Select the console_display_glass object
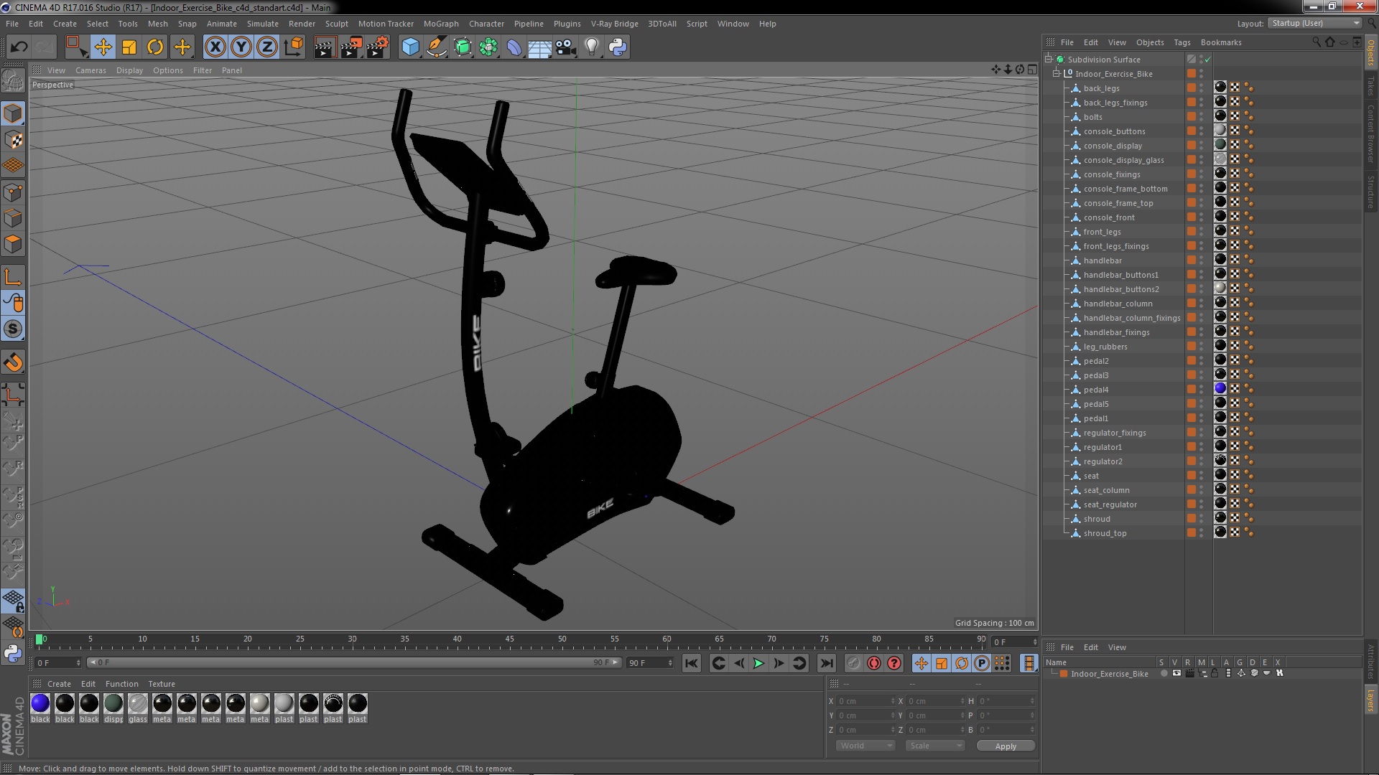Viewport: 1379px width, 775px height. coord(1124,160)
